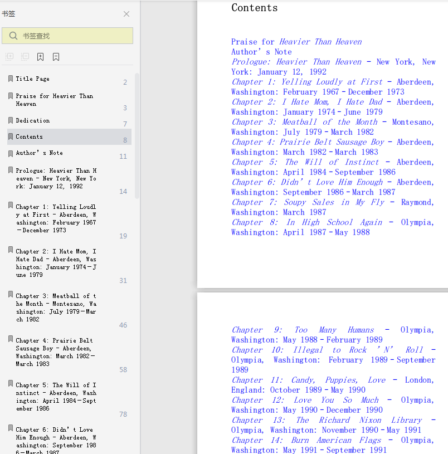Follow Chapter 2 I Hate Mom link

333,107
